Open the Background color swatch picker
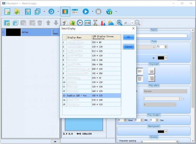Screen dimensions: 196x144 [x=162, y=131]
